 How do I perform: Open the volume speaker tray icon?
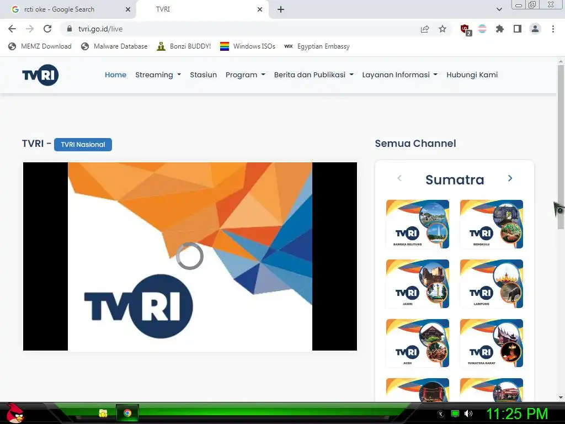[468, 414]
